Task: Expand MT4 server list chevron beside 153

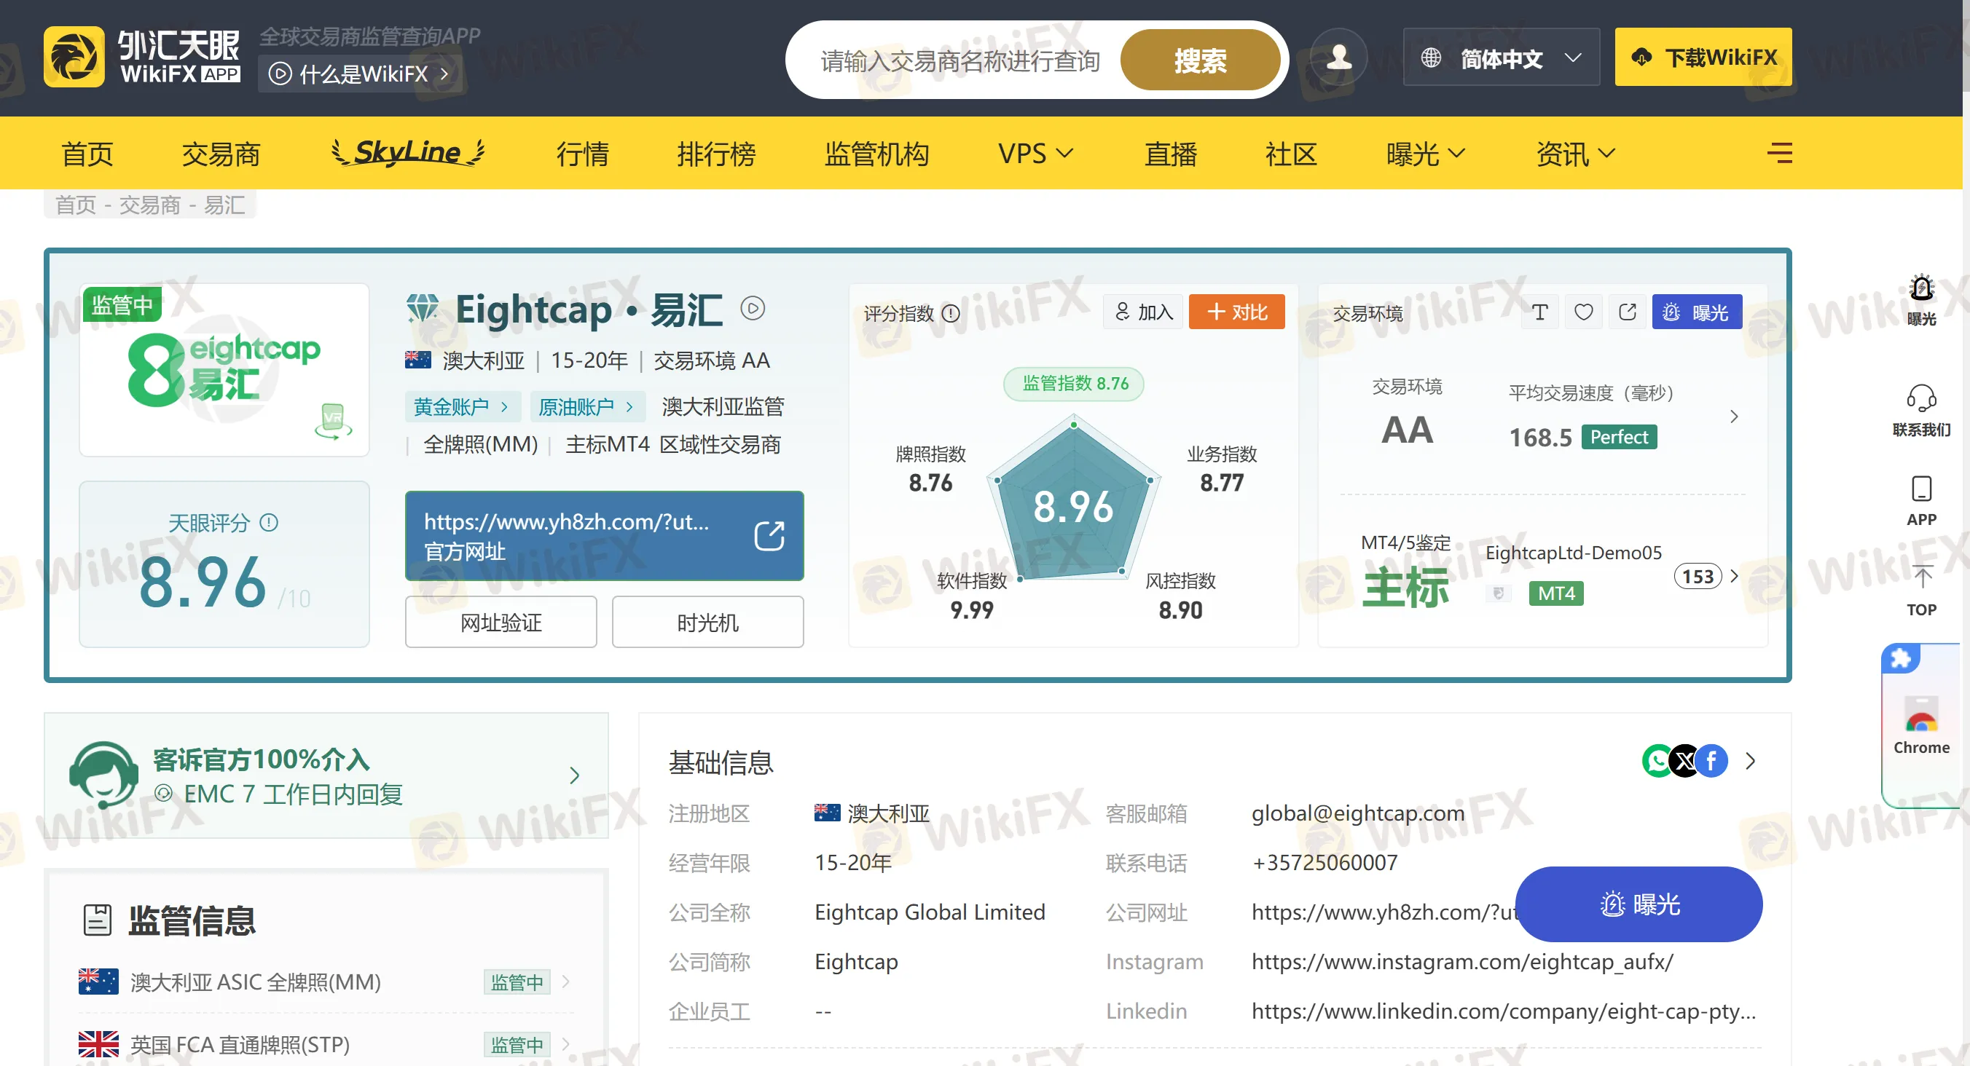Action: pyautogui.click(x=1735, y=576)
